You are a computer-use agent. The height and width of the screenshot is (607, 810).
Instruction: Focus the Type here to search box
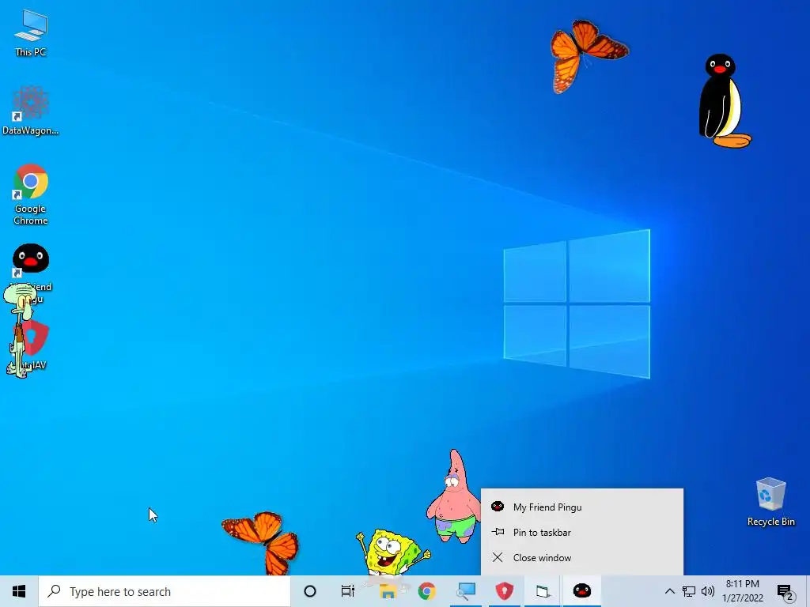tap(165, 591)
